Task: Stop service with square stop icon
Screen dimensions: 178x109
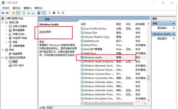Action: (54, 13)
